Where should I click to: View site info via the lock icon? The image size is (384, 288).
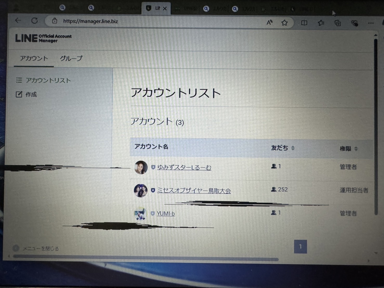coord(55,21)
